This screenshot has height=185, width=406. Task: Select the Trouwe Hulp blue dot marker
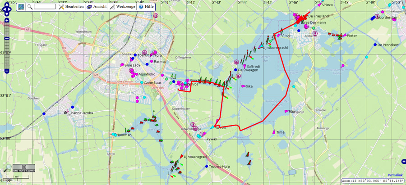(x=206, y=167)
